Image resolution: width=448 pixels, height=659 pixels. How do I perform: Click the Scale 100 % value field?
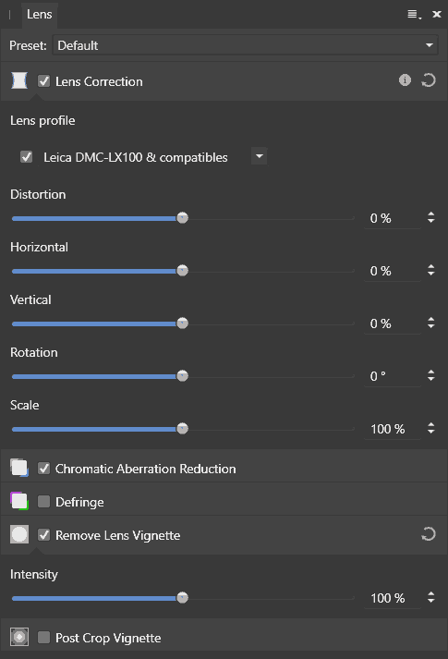[393, 429]
